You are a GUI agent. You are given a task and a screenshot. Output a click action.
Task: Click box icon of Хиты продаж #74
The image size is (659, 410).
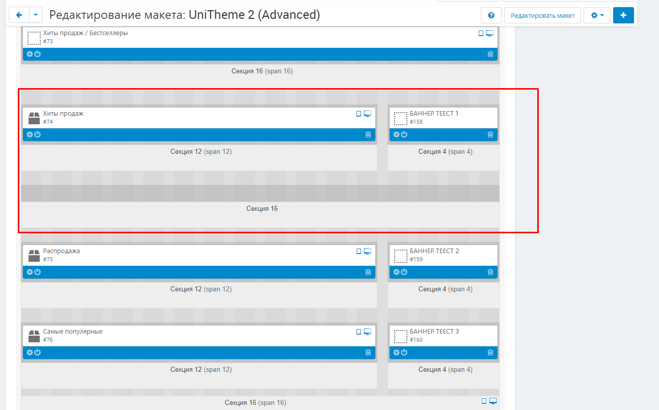click(x=34, y=118)
